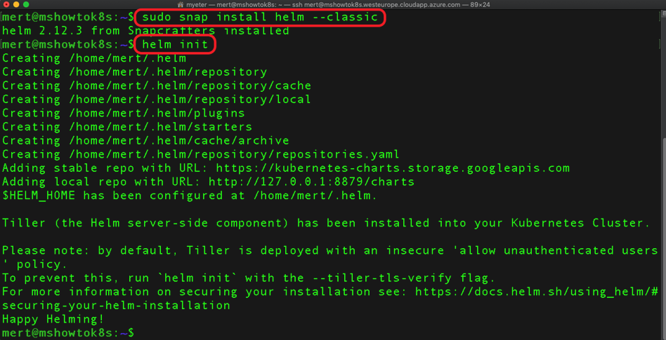Click the 'Creating /home/mert/.helm/repository' line
The height and width of the screenshot is (340, 666).
135,72
